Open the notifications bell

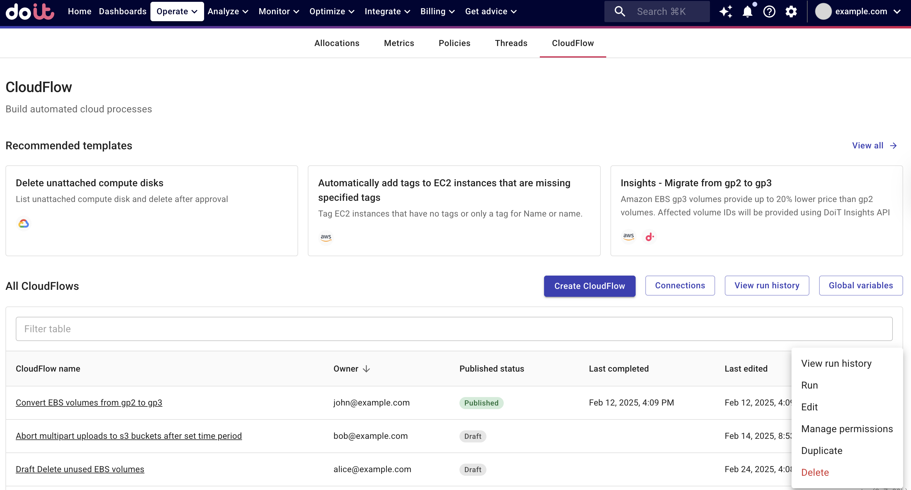point(747,11)
